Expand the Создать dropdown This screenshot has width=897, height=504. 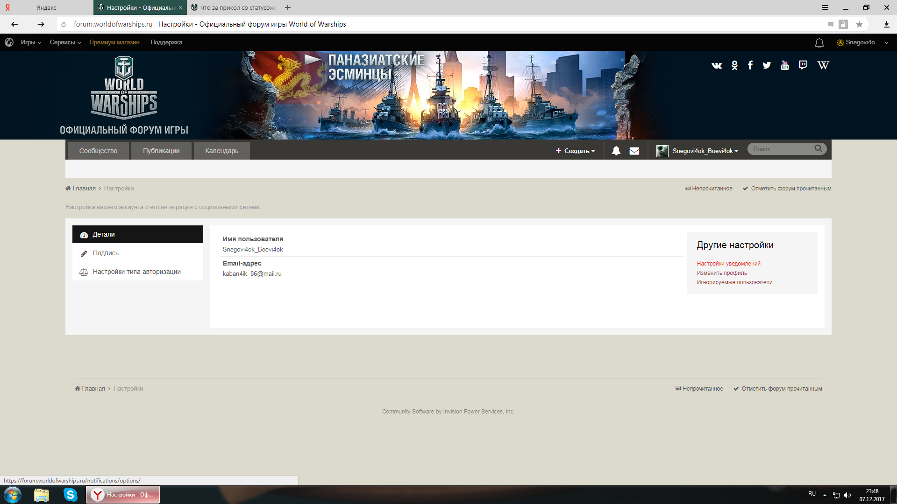click(x=576, y=151)
